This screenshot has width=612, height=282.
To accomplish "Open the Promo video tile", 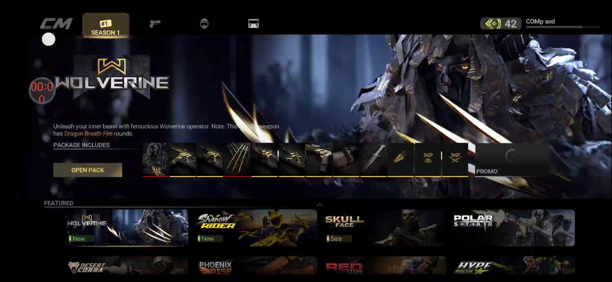I will [512, 160].
